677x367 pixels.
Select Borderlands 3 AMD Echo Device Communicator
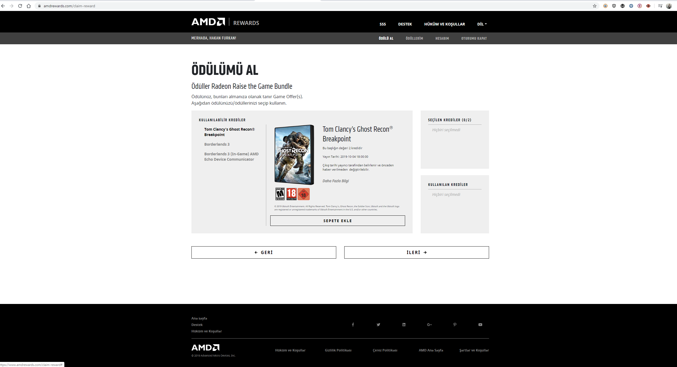[231, 157]
